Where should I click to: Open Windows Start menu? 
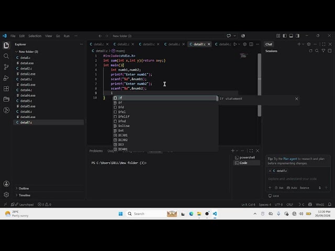(x=121, y=214)
